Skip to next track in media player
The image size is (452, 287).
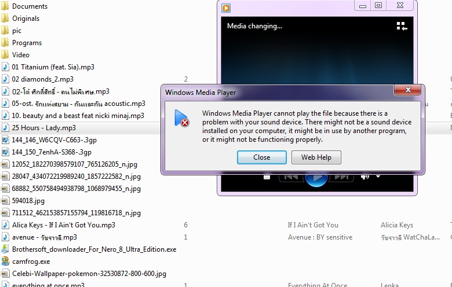(341, 177)
